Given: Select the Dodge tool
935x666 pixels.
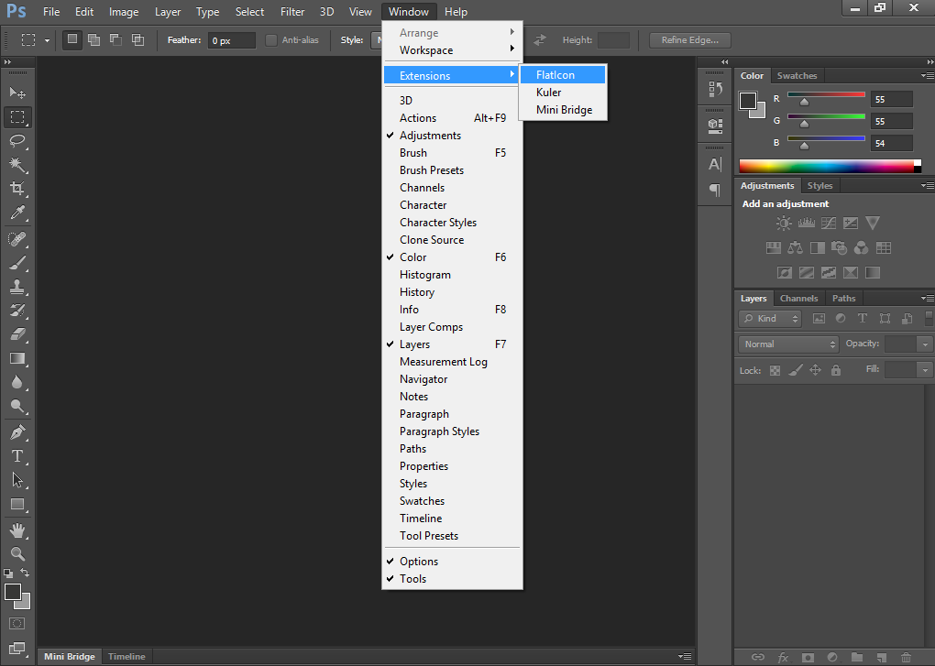Looking at the screenshot, I should (17, 406).
